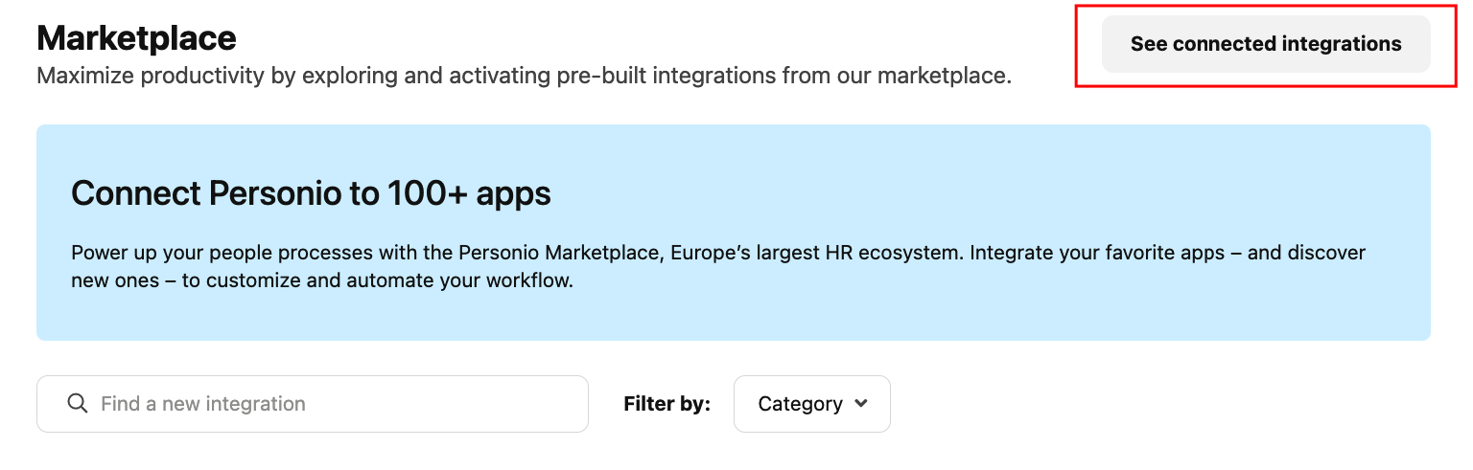Screen dimensions: 1473x470
Task: Click the word Category in the filter
Action: [x=800, y=404]
